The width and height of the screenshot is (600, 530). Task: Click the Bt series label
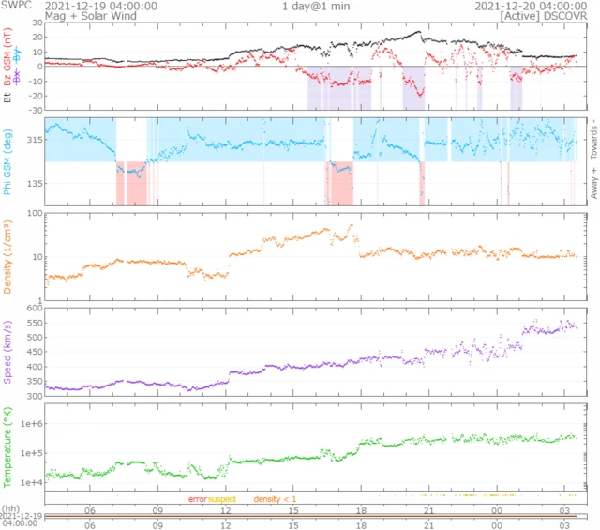pyautogui.click(x=8, y=98)
